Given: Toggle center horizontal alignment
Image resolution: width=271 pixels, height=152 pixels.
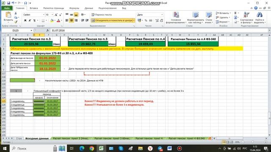Looking at the screenshot, I should 72,20.
